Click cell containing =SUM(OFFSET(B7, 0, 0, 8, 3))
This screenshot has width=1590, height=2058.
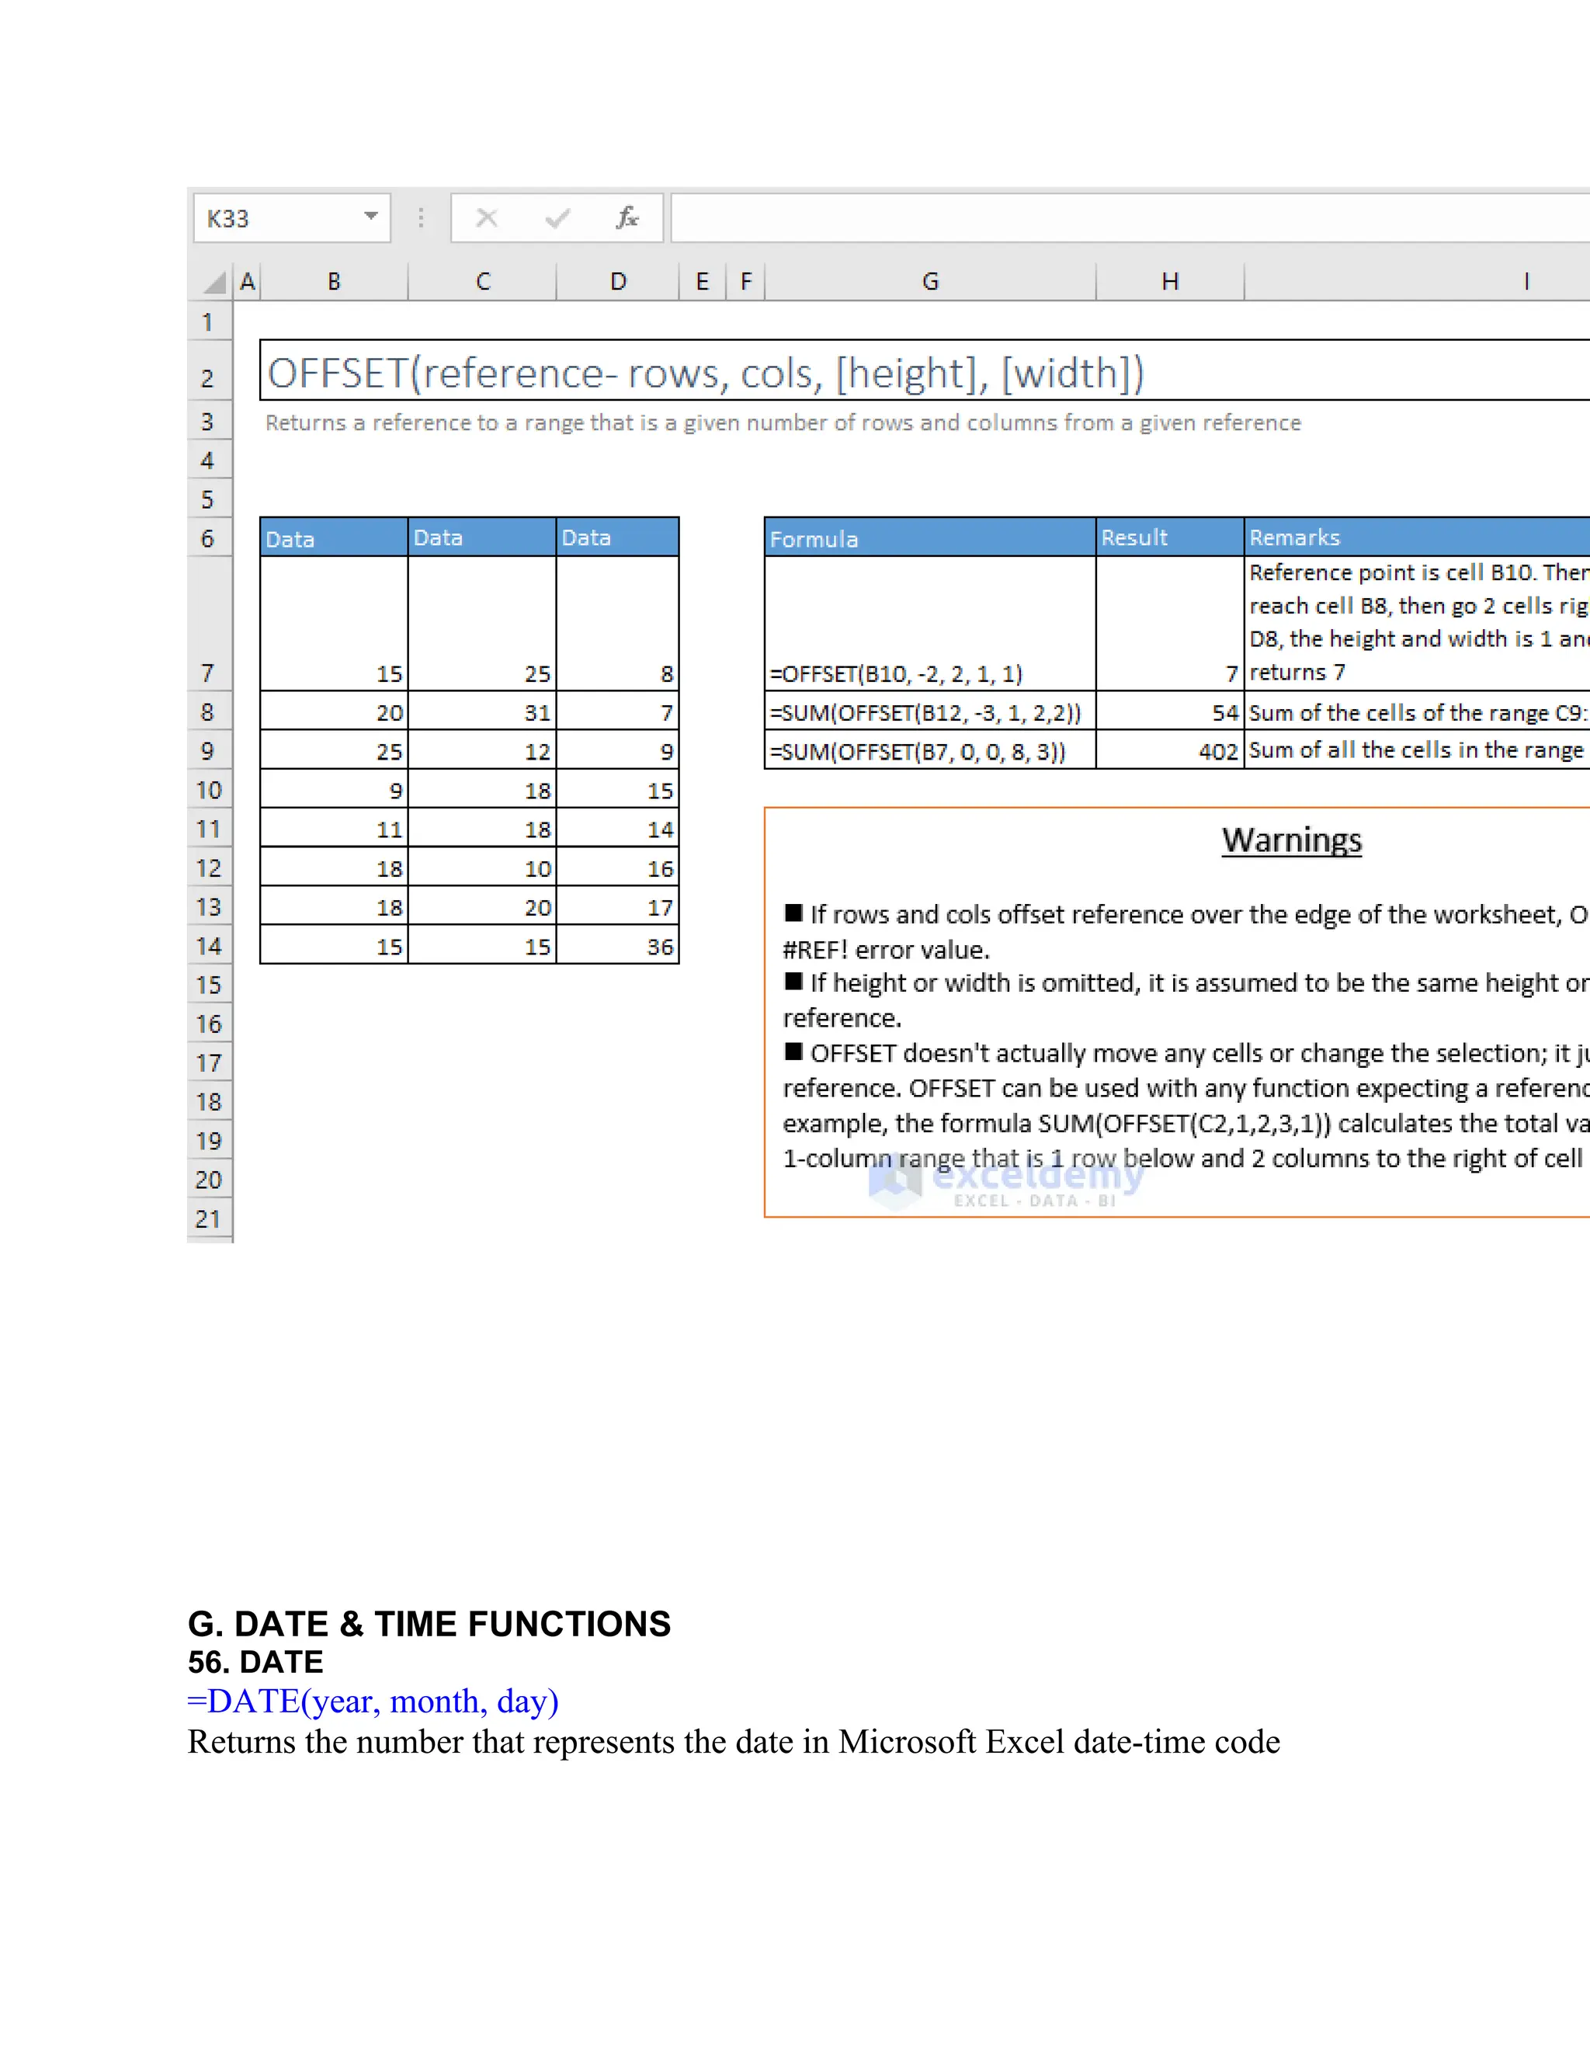pos(931,750)
